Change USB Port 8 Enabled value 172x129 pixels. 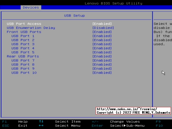[102, 64]
